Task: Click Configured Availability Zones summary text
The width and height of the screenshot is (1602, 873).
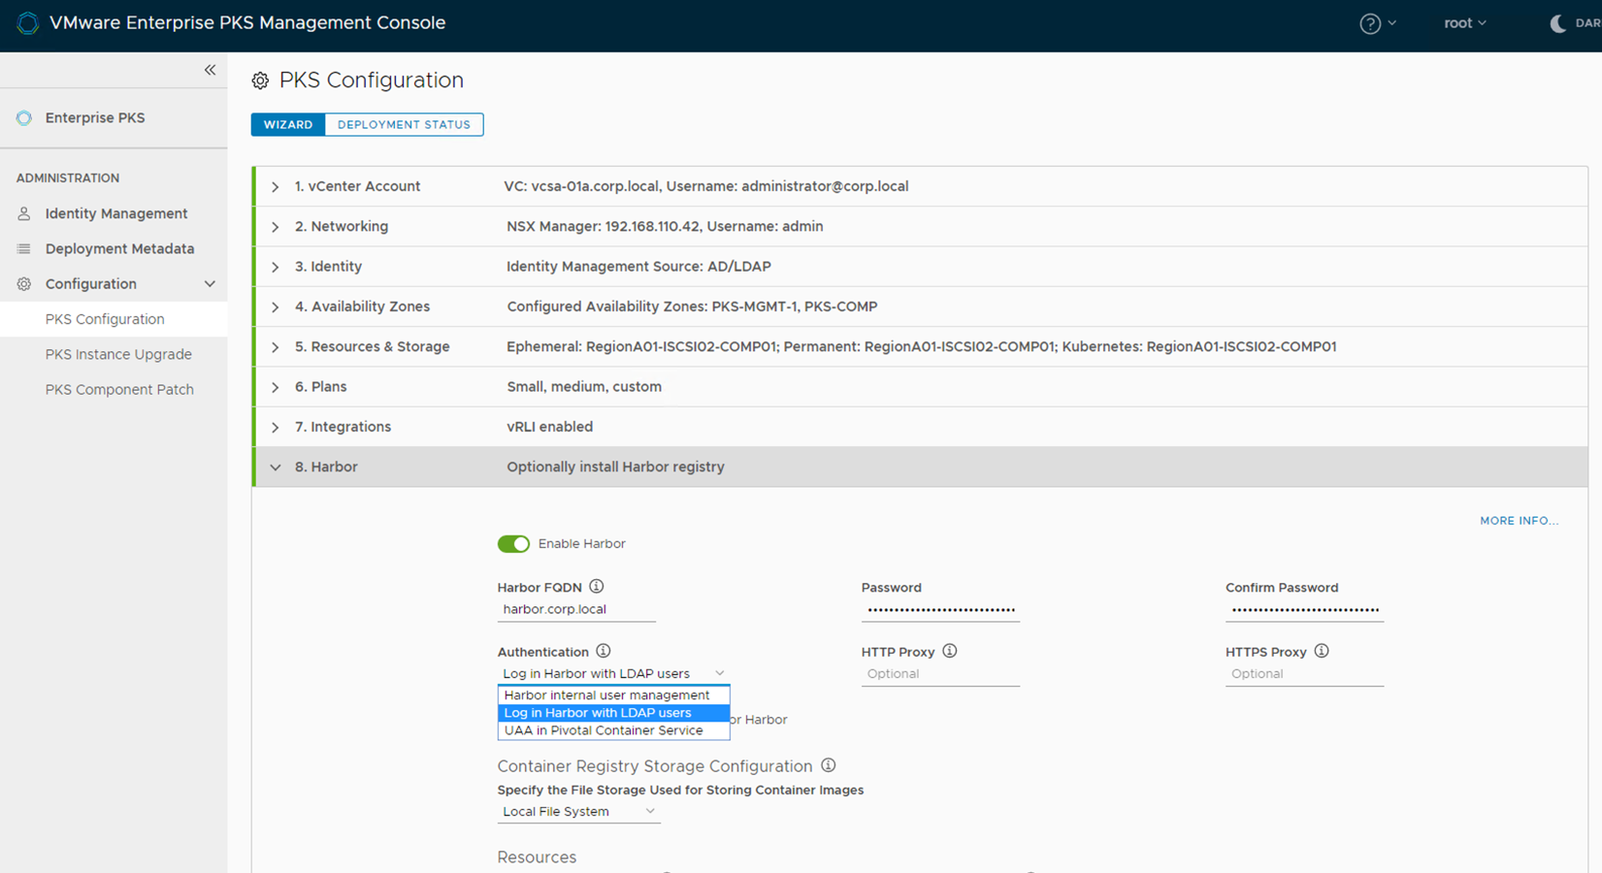Action: (x=692, y=307)
